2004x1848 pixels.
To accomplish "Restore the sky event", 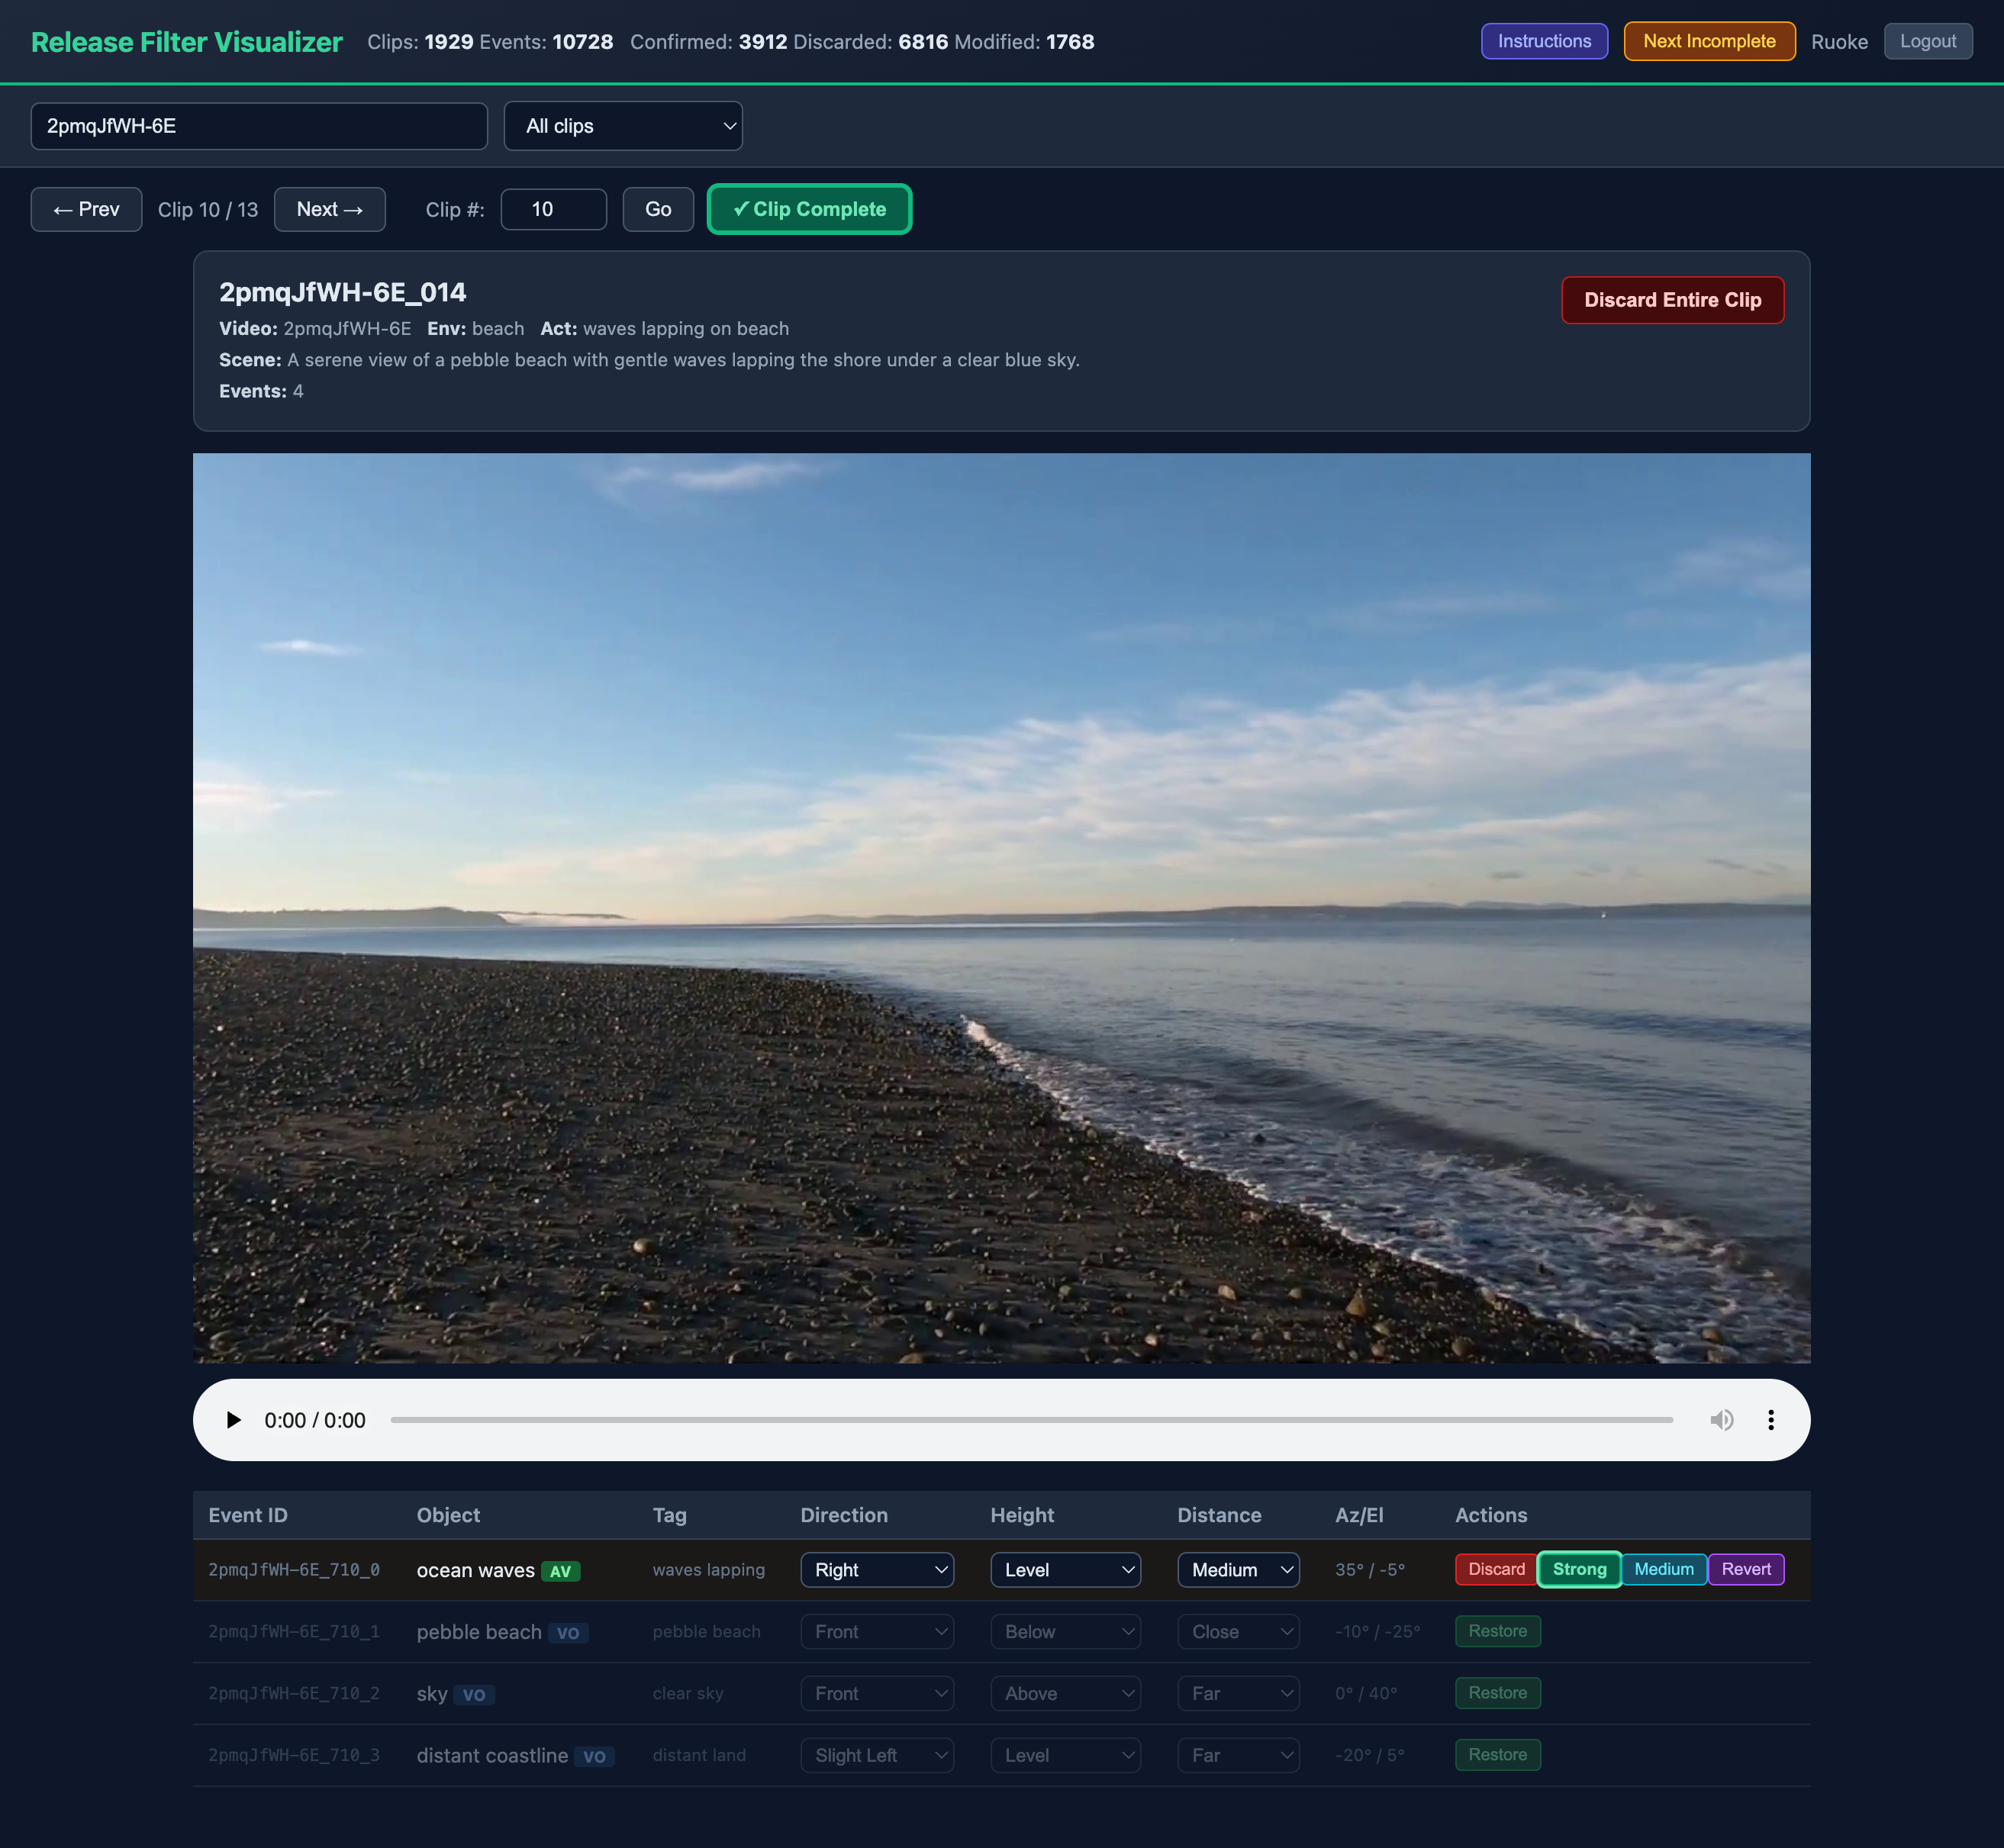I will tap(1497, 1693).
